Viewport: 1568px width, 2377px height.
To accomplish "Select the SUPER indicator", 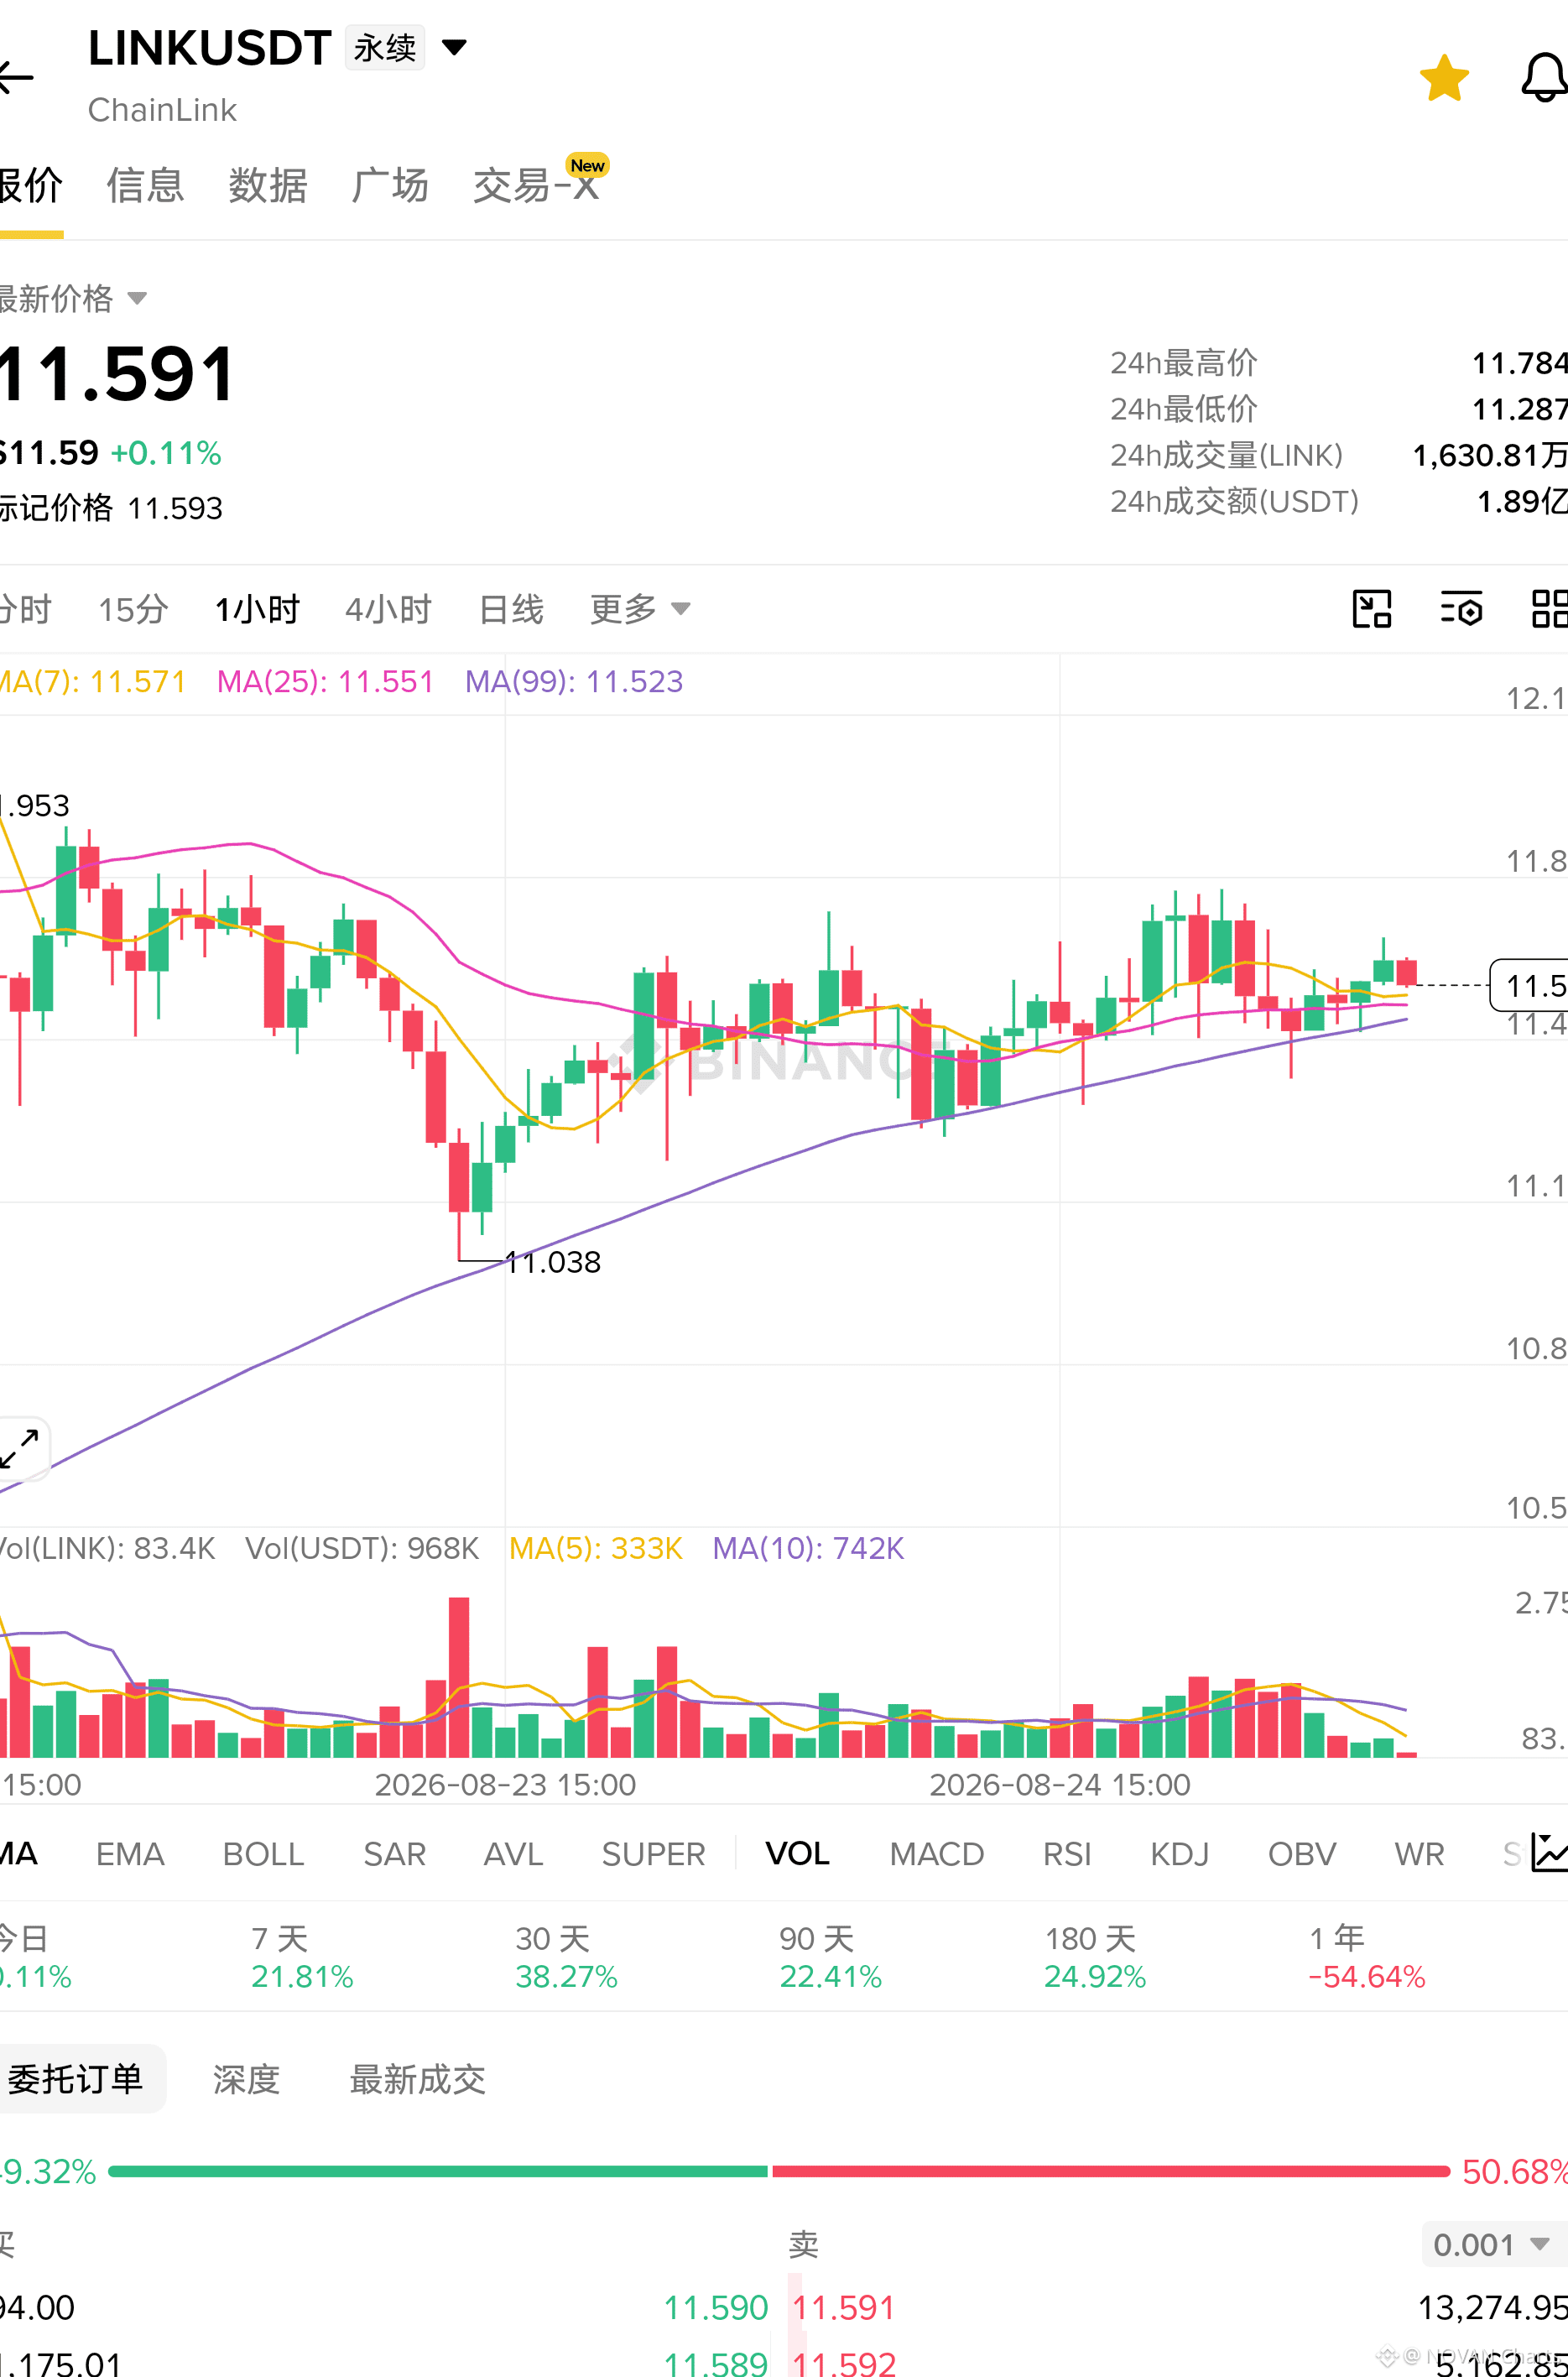I will pyautogui.click(x=653, y=1854).
